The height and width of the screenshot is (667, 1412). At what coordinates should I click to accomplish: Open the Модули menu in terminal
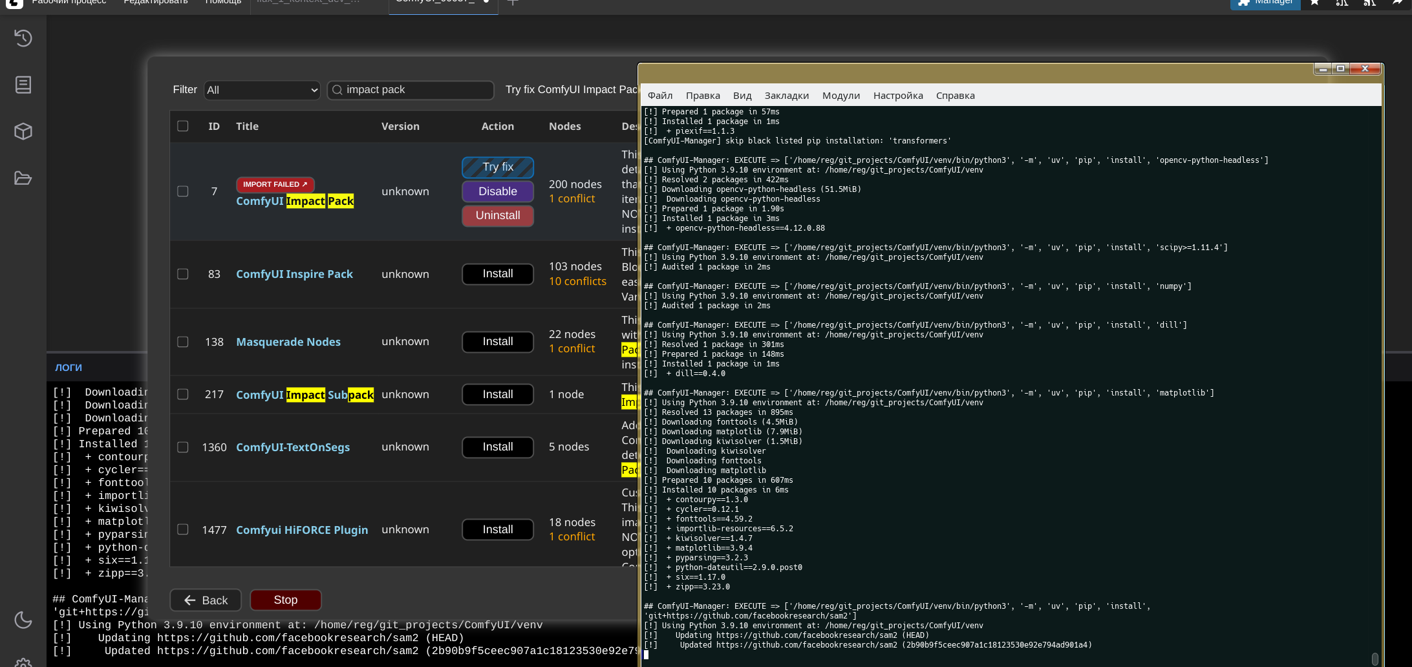coord(841,96)
